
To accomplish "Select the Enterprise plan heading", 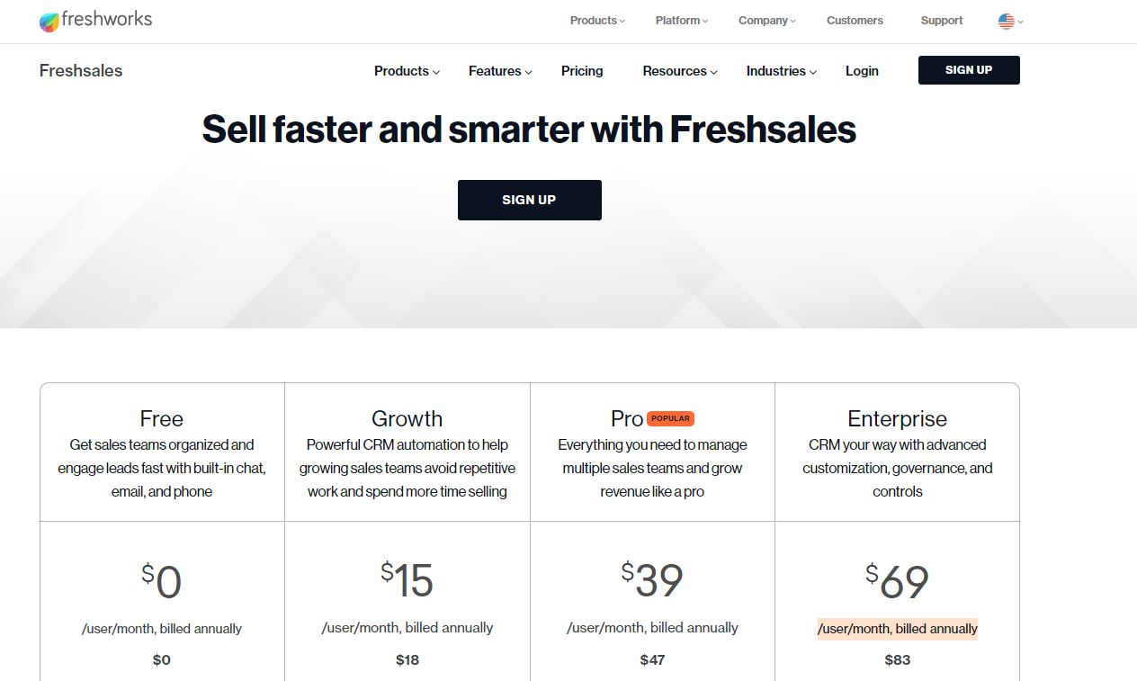I will click(x=897, y=418).
